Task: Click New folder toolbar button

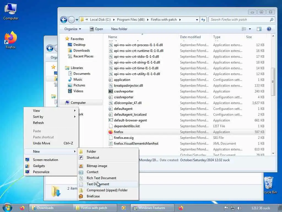Action: 119,29
